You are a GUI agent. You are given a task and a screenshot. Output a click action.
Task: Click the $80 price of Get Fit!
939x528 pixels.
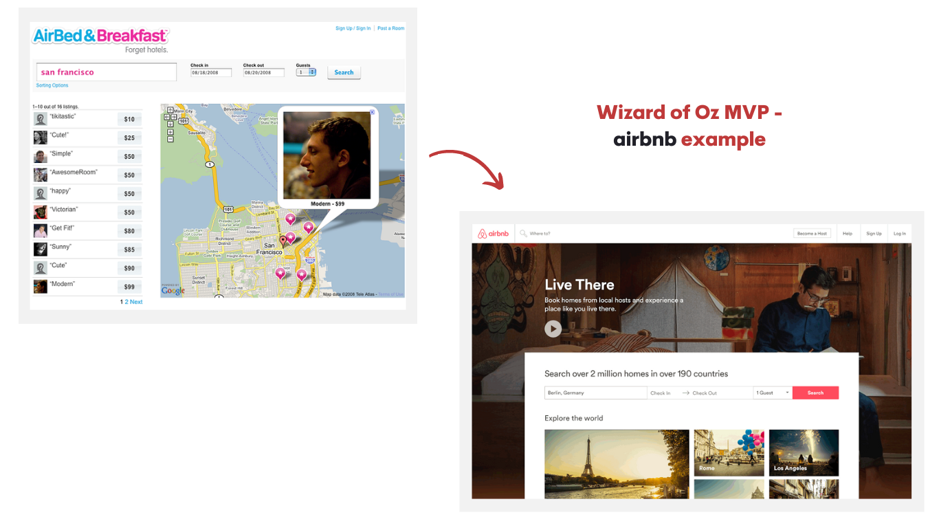point(129,231)
